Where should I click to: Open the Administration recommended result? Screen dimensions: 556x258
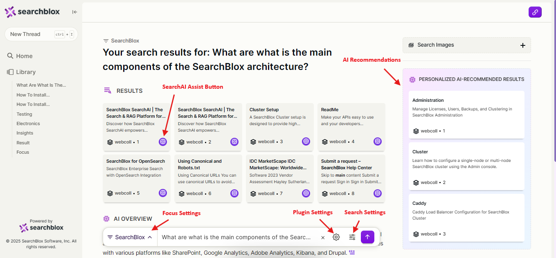pos(466,115)
